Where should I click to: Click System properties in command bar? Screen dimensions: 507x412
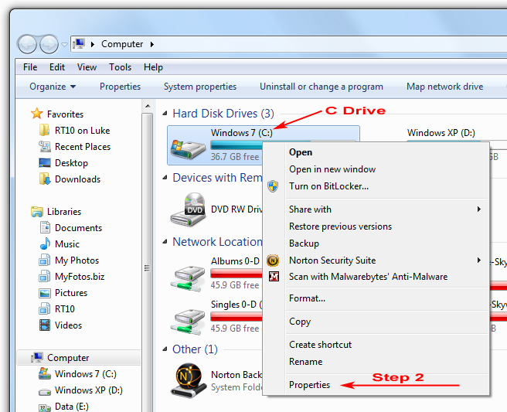click(200, 87)
